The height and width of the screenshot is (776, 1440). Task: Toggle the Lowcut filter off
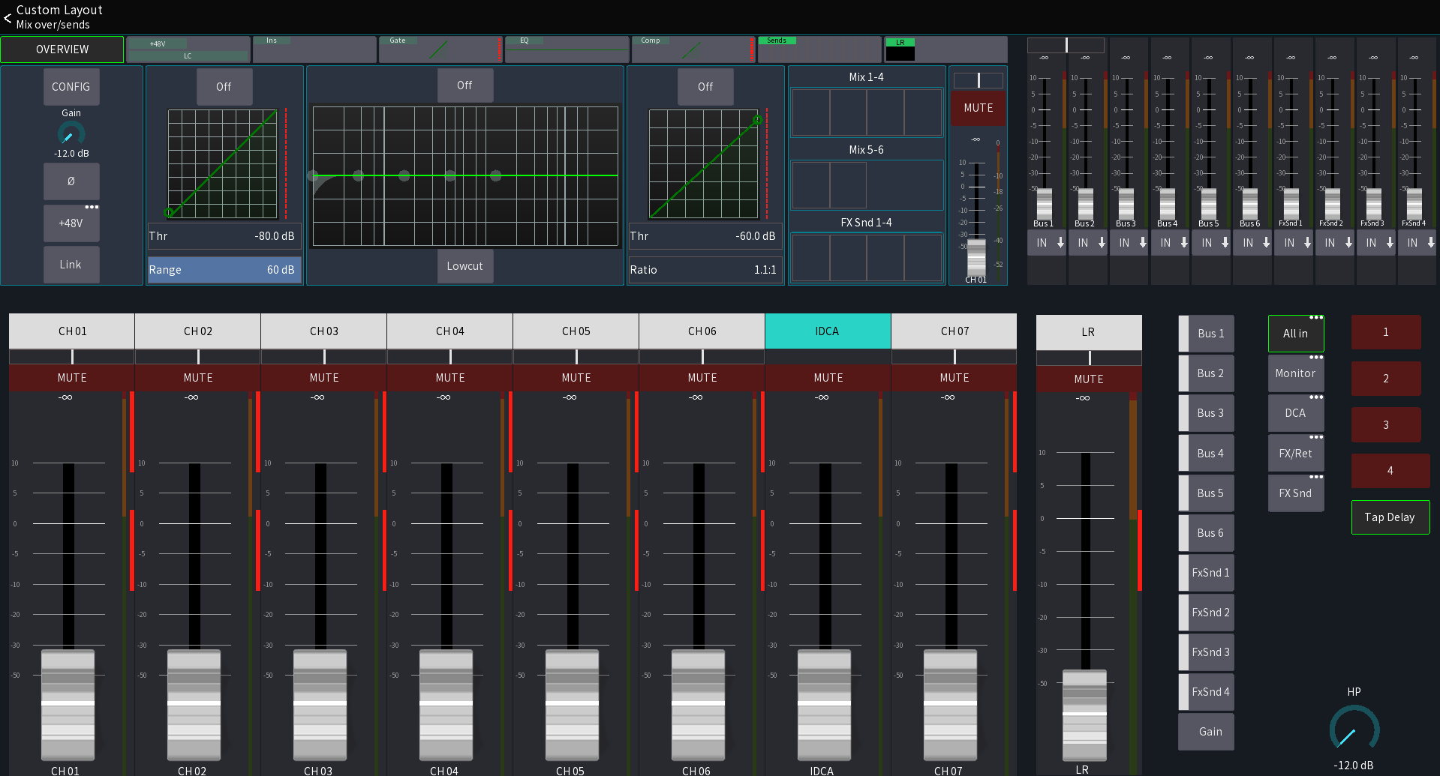pyautogui.click(x=465, y=266)
